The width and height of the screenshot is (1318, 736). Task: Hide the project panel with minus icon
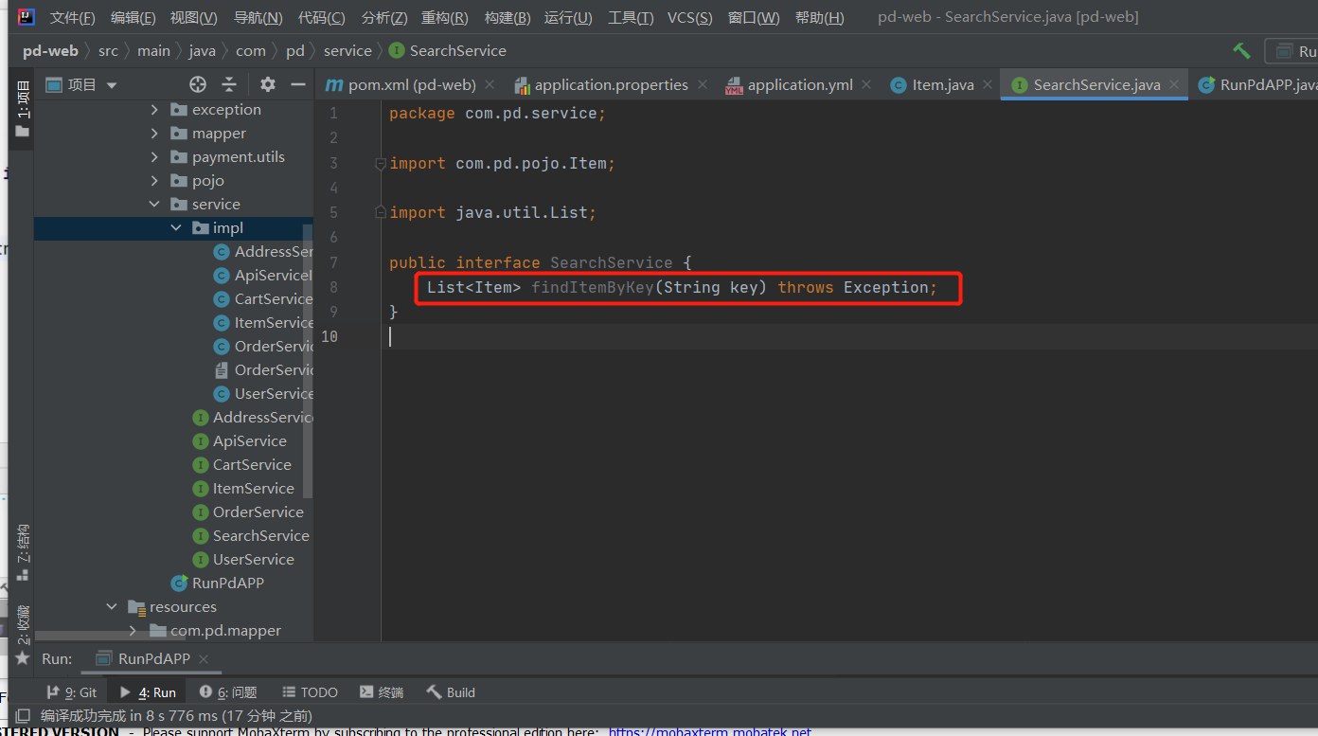297,84
